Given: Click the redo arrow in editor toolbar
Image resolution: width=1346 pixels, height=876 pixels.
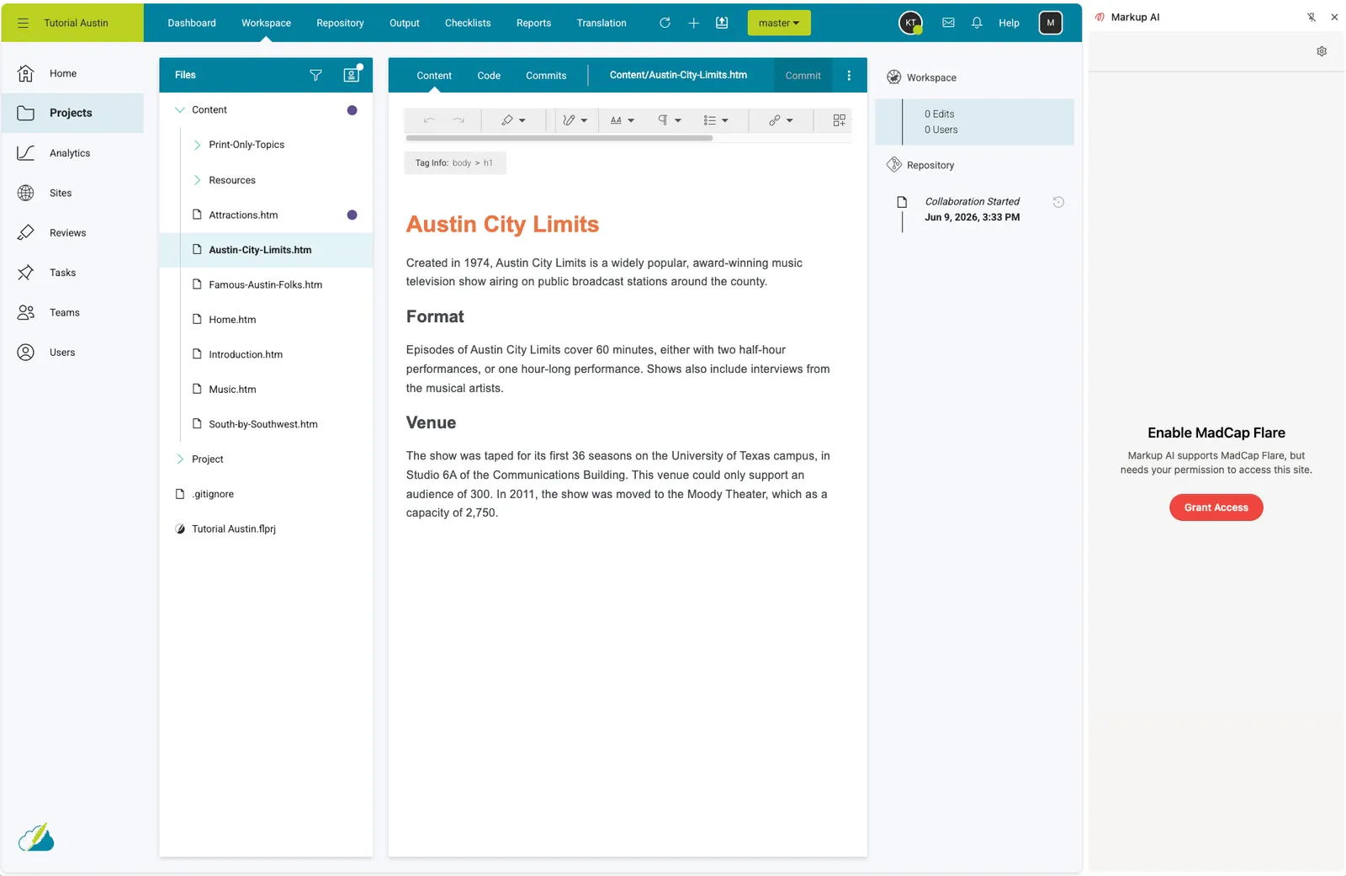Looking at the screenshot, I should 458,120.
